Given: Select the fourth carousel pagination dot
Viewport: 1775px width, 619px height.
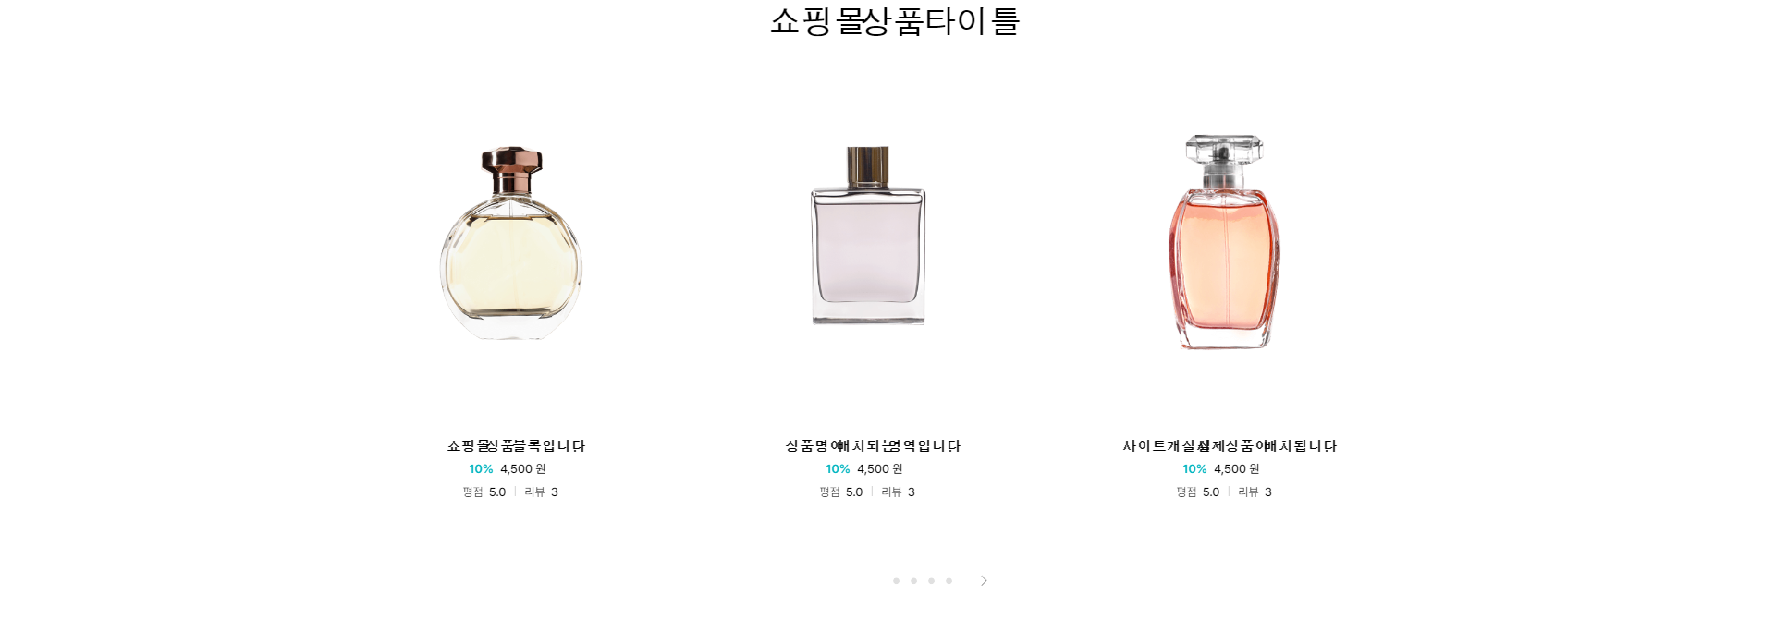Looking at the screenshot, I should [949, 581].
